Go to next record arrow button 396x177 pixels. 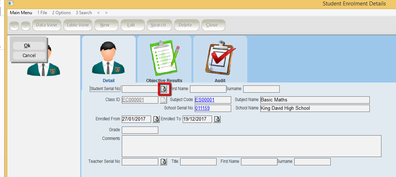click(x=26, y=26)
